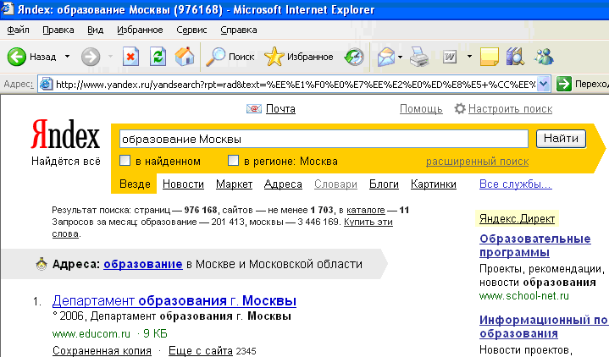Viewport: 609px width, 357px height.
Task: Toggle the 'в найденном' checkbox
Action: pos(125,160)
